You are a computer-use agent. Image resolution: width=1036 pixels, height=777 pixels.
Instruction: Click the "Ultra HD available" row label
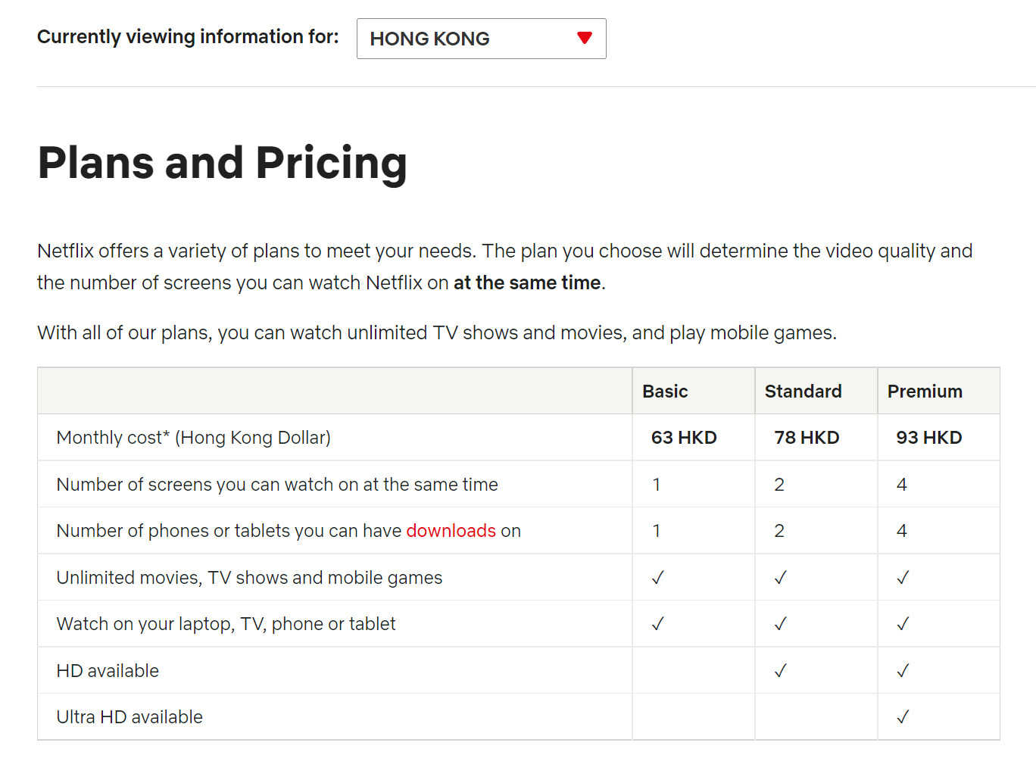(129, 717)
